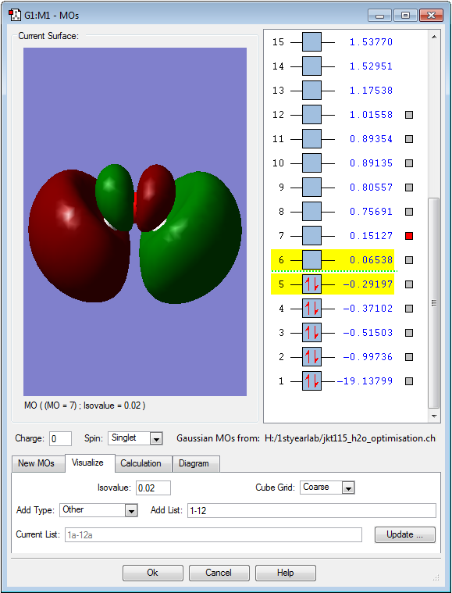Viewport: 452px width, 593px height.
Task: Select the empty orbital box for MO 6
Action: 311,260
